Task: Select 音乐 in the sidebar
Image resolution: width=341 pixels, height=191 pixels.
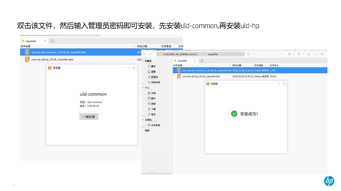Action: [x=153, y=114]
